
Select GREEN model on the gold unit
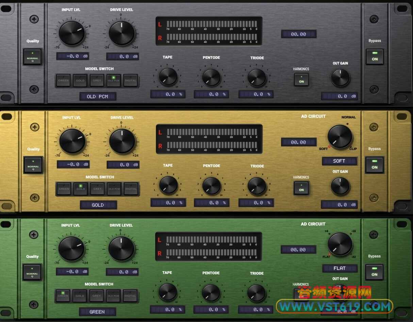[x=64, y=189]
